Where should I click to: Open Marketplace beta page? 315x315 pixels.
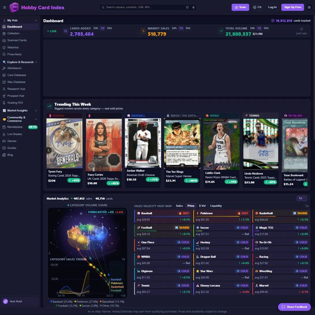tap(20, 127)
